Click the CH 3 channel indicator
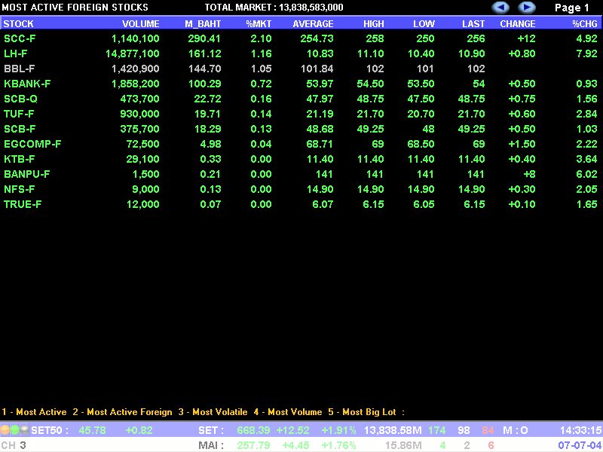This screenshot has width=603, height=452. (x=14, y=445)
